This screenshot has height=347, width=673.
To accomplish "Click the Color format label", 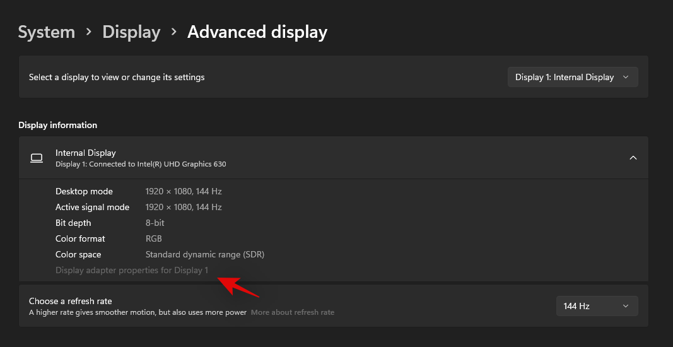I will pyautogui.click(x=80, y=238).
